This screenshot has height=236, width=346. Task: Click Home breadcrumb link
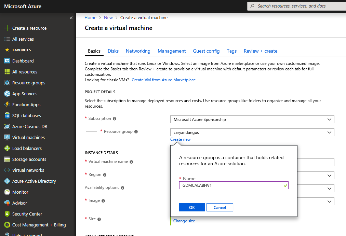[90, 18]
